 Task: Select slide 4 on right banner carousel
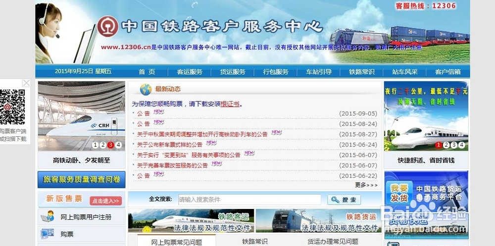pos(461,145)
